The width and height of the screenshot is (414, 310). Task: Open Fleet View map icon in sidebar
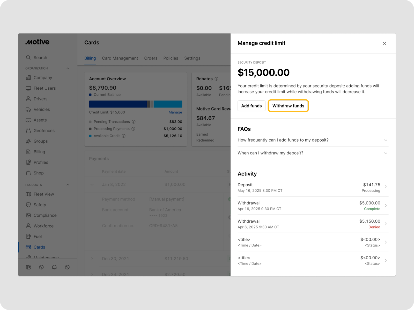[28, 194]
